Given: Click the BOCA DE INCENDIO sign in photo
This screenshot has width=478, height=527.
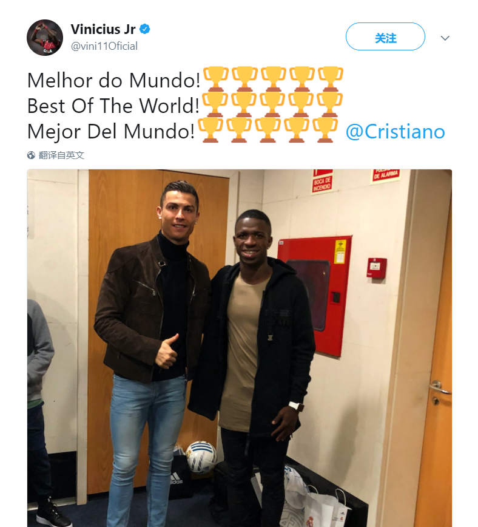Looking at the screenshot, I should 322,182.
